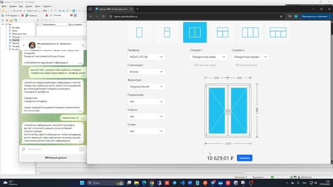Open the bot commands icon in the message box
The image size is (333, 187).
pos(82,149)
